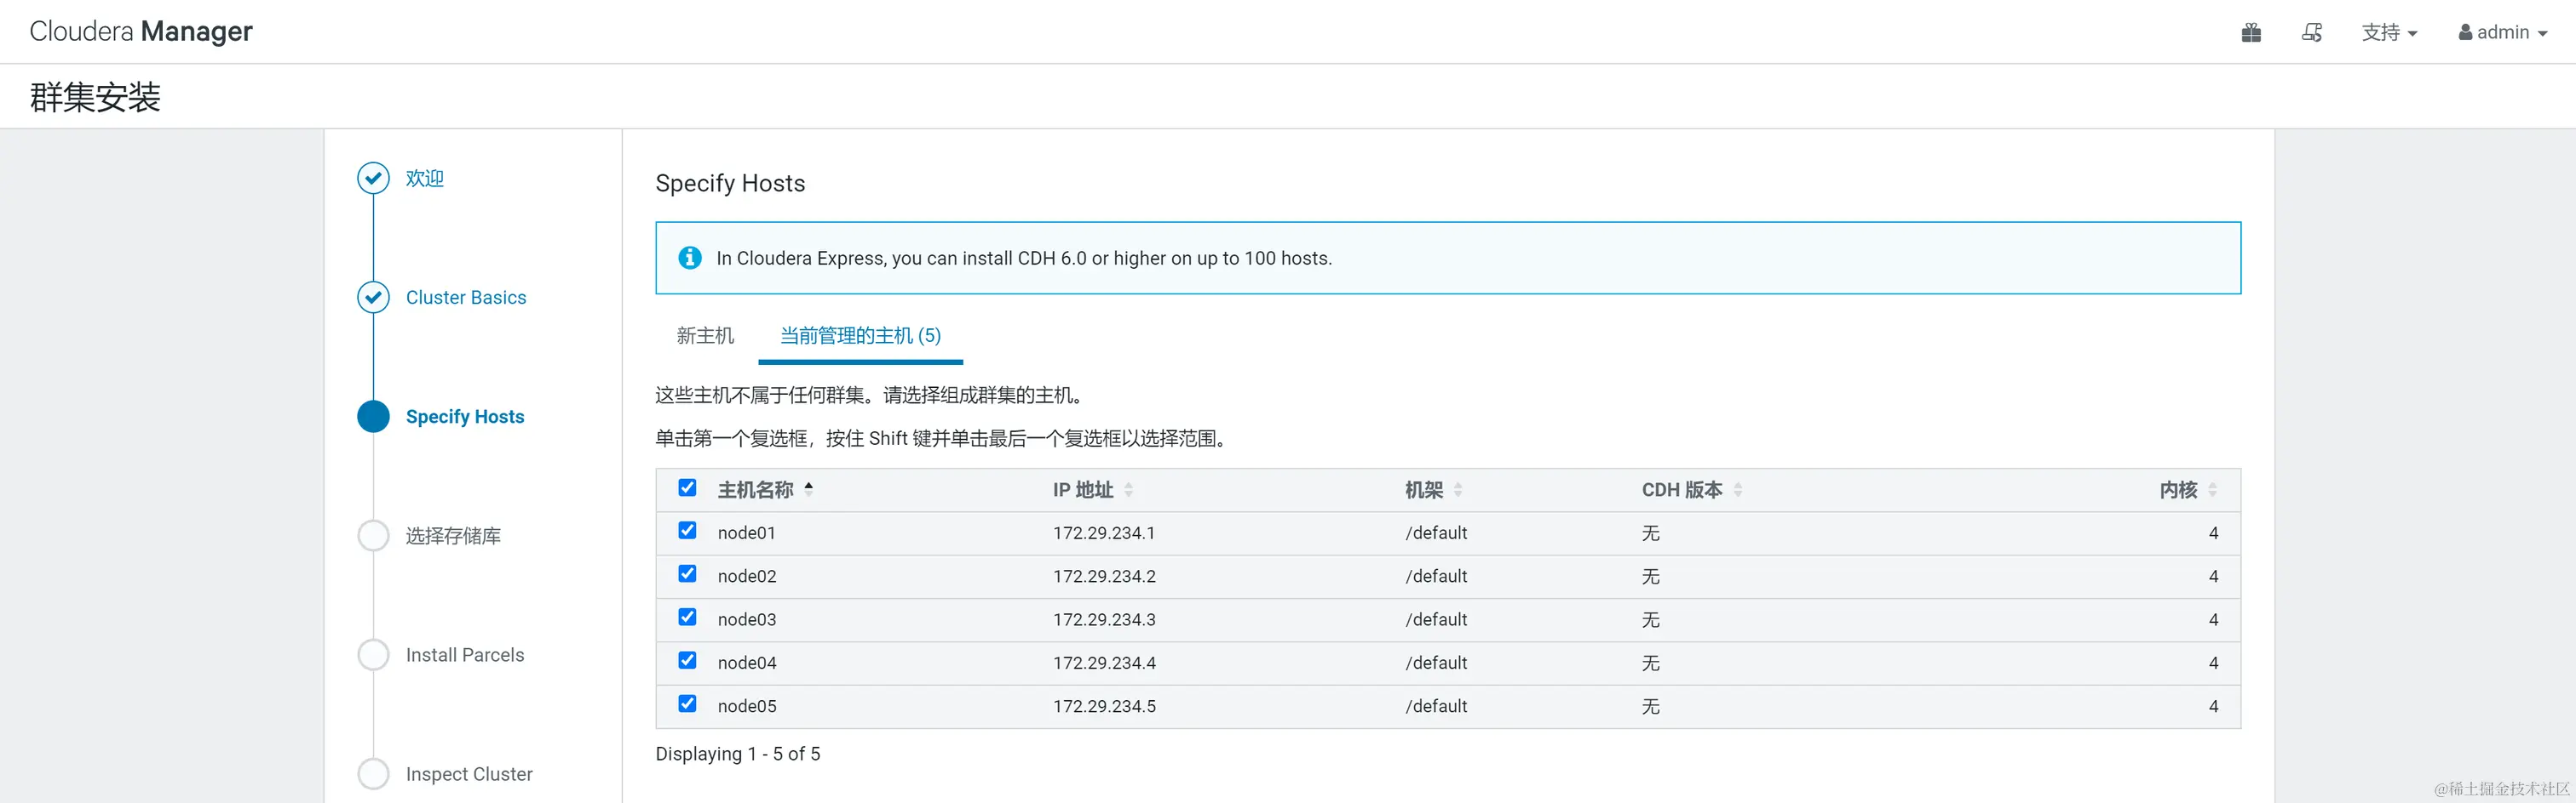Viewport: 2576px width, 803px height.
Task: Uncheck the node01 checkbox
Action: [687, 530]
